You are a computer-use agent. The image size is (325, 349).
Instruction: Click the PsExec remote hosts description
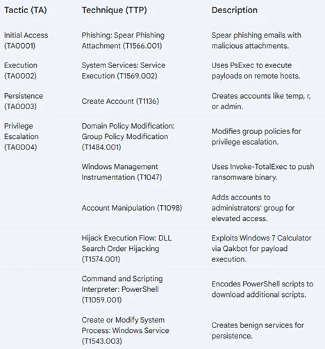tap(256, 71)
